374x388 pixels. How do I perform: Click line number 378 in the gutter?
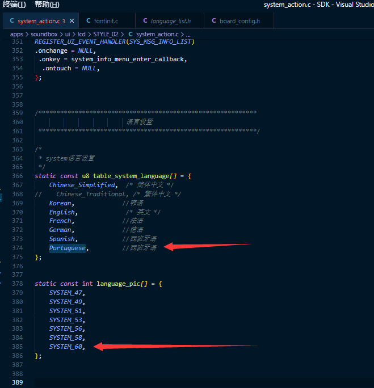coord(18,284)
